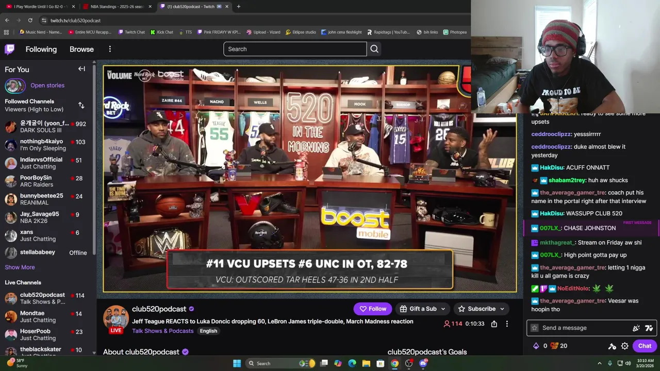The width and height of the screenshot is (660, 371).
Task: Collapse the For You sidebar arrow
Action: click(81, 69)
